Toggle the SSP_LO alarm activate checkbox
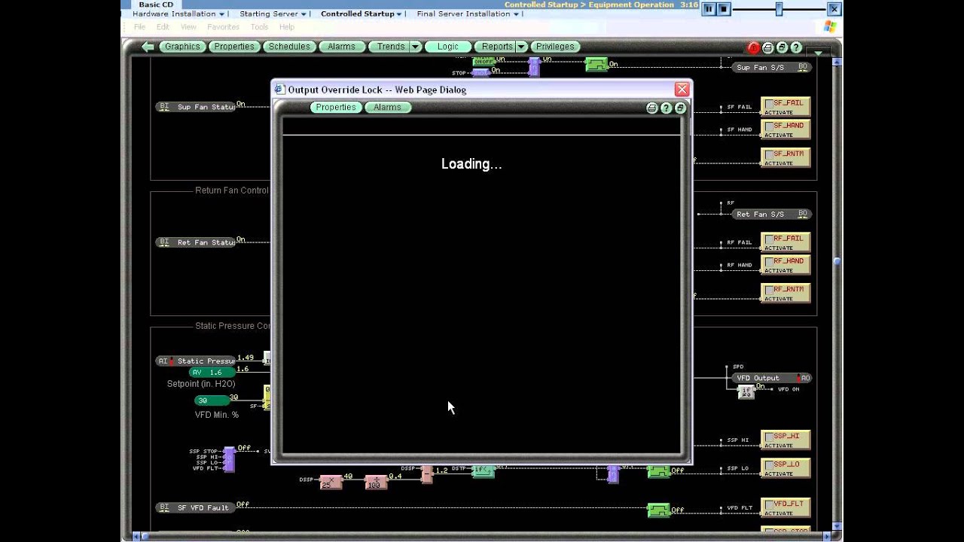Viewport: 964px width, 542px height. coord(769,464)
